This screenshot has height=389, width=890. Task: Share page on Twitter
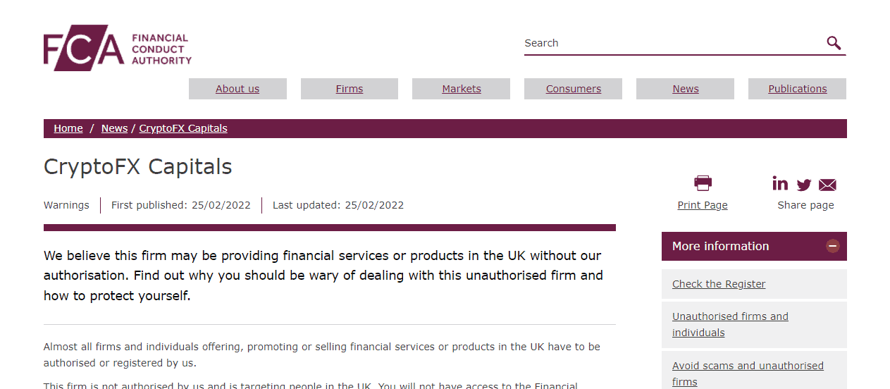[804, 185]
